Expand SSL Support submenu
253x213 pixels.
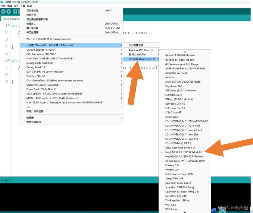click(71, 94)
